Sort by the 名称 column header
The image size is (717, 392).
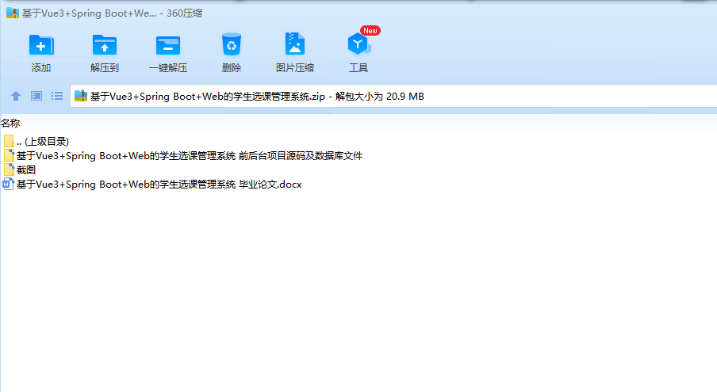tap(10, 124)
